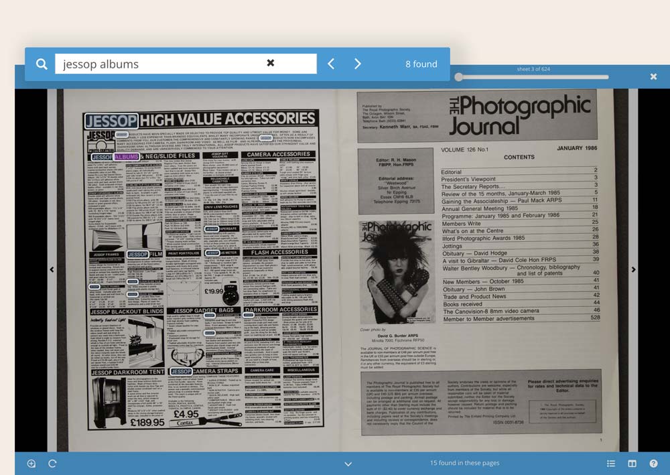Open the contents list view icon
670x475 pixels.
pyautogui.click(x=611, y=464)
